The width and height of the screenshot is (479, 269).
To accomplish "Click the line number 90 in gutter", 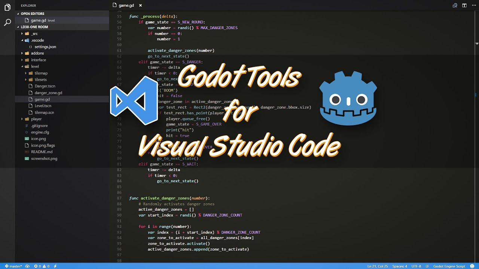I will [119, 215].
